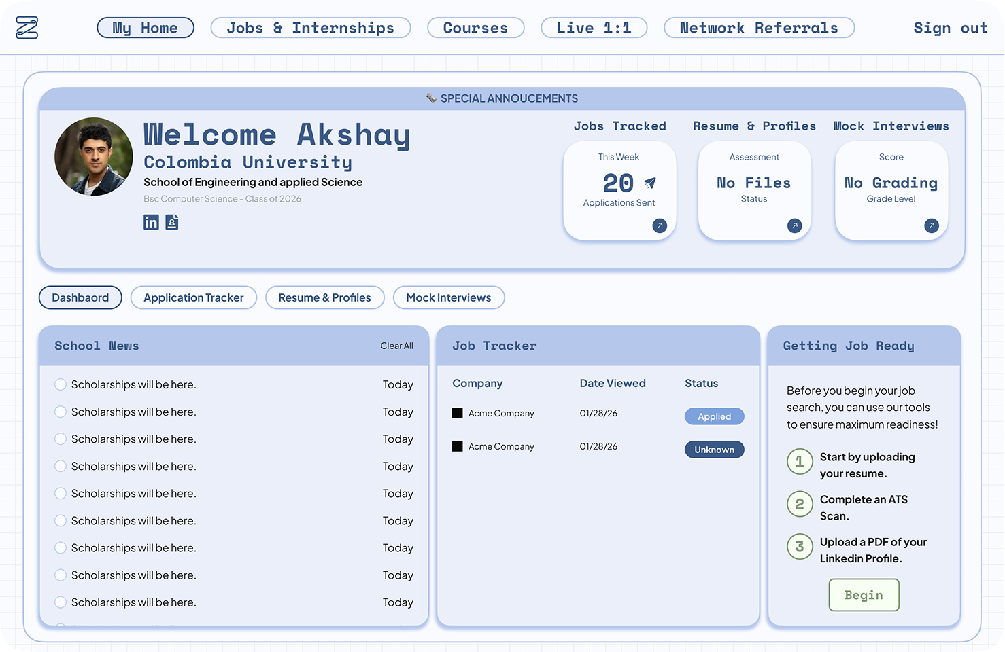1005x652 pixels.
Task: Select the checkbox beside first Acme Company row
Action: pyautogui.click(x=457, y=413)
